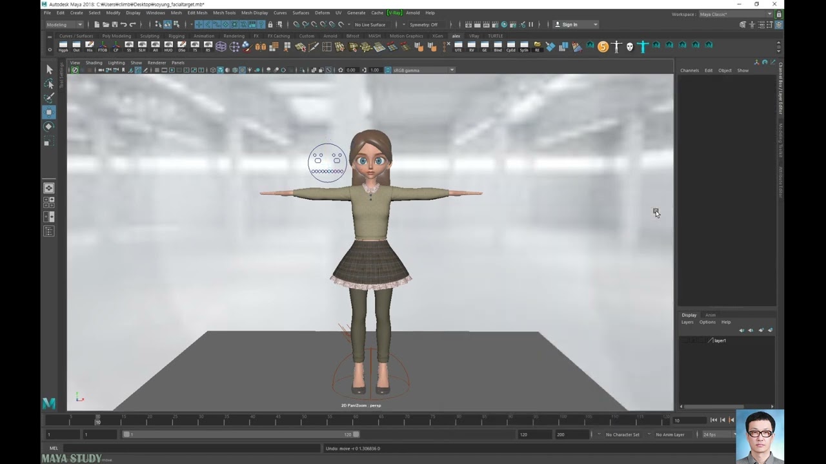This screenshot has height=464, width=826.
Task: Switch to the Rigging shelf tab
Action: click(176, 36)
